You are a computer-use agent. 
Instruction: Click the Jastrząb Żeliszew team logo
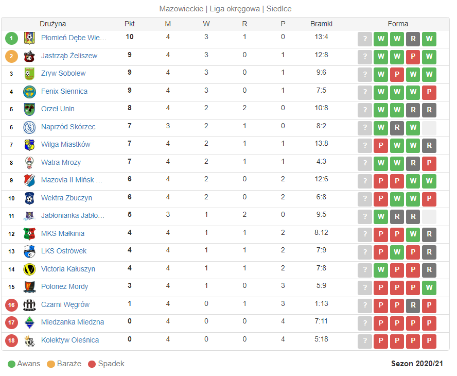click(29, 56)
